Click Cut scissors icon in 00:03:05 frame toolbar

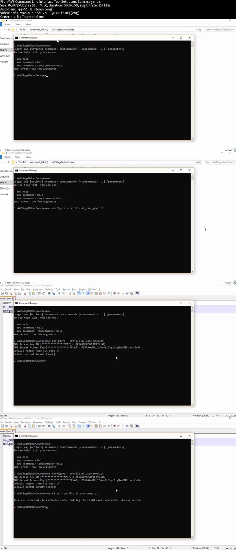coord(25,293)
